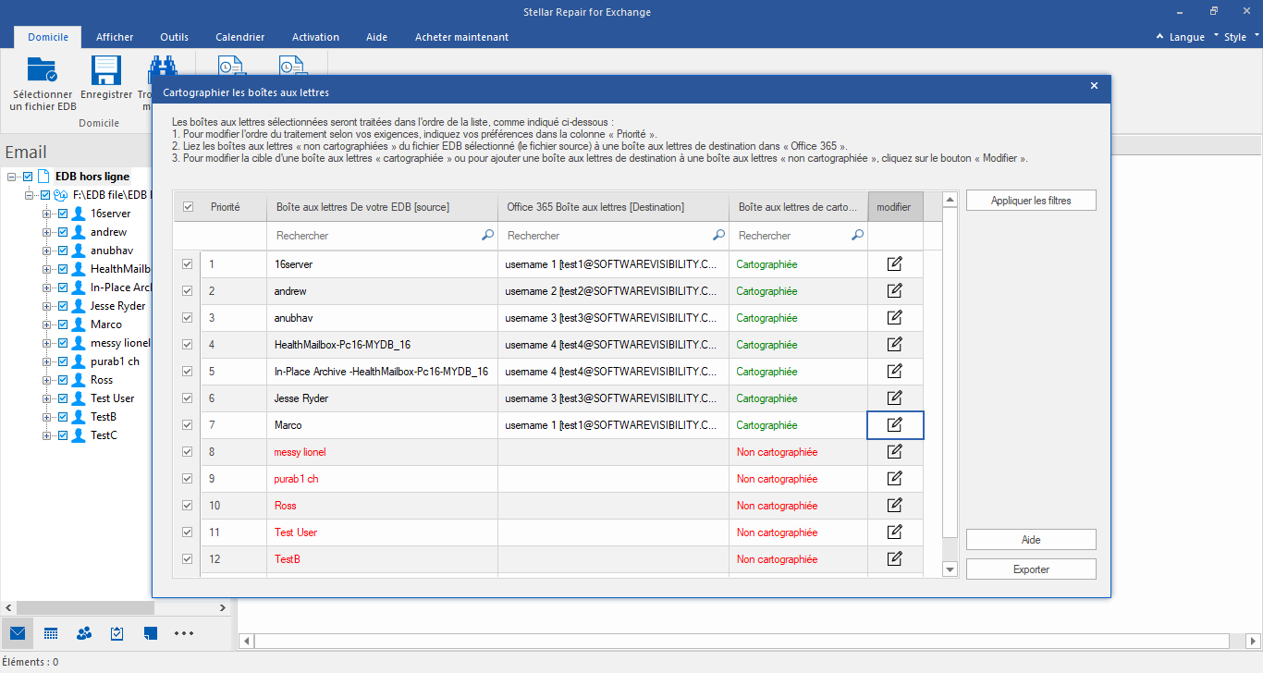Uncheck row 12 TestB checkbox
1263x673 pixels.
188,559
